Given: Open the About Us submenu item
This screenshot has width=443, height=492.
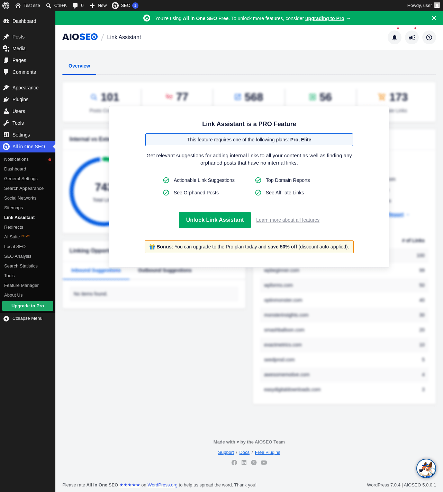Looking at the screenshot, I should coord(28,295).
